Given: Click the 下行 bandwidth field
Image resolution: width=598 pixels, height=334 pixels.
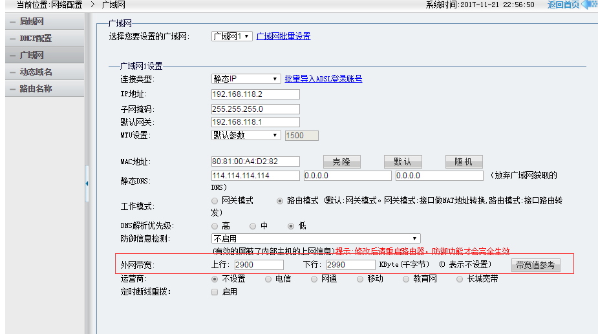Looking at the screenshot, I should 351,265.
